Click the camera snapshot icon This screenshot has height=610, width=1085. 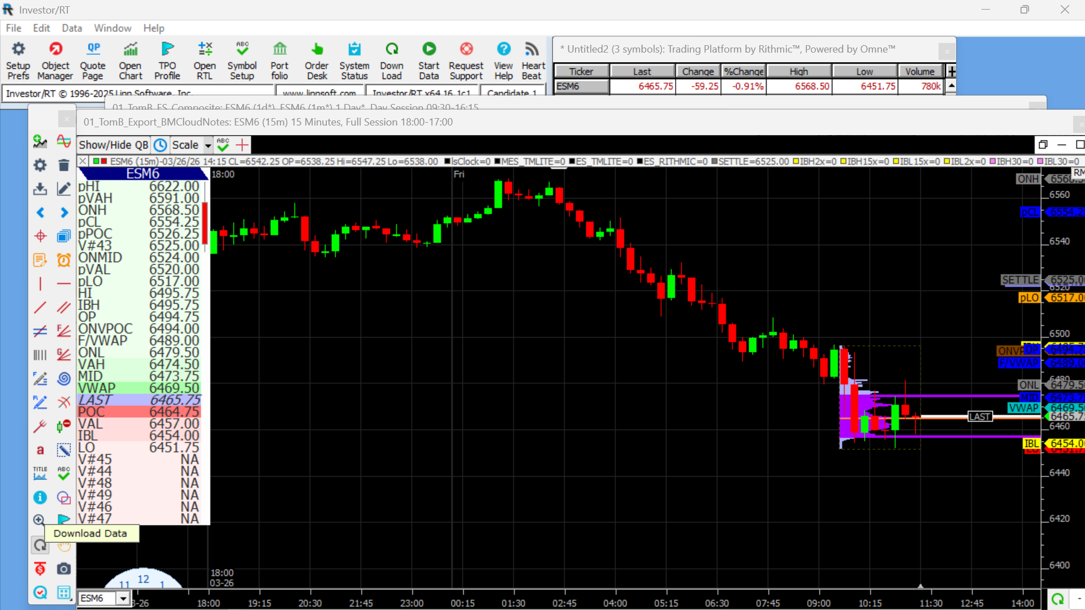click(64, 569)
